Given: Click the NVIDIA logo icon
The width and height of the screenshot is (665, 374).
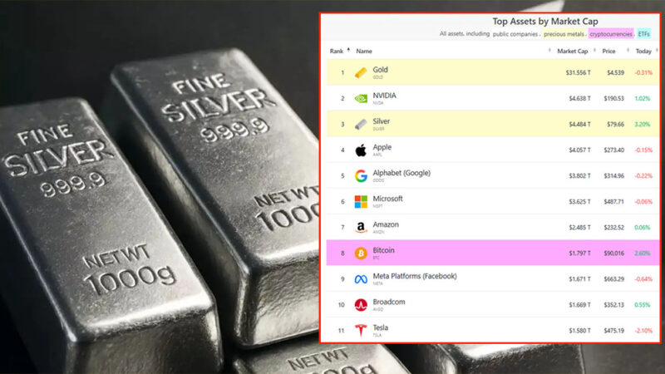Looking at the screenshot, I should click(361, 99).
